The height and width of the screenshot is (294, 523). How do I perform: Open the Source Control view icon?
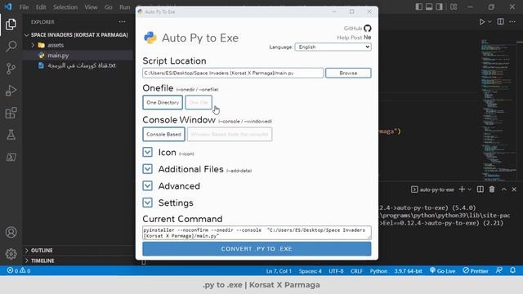click(x=11, y=69)
